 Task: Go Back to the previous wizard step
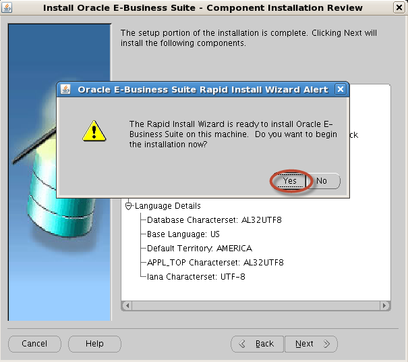[x=258, y=344]
